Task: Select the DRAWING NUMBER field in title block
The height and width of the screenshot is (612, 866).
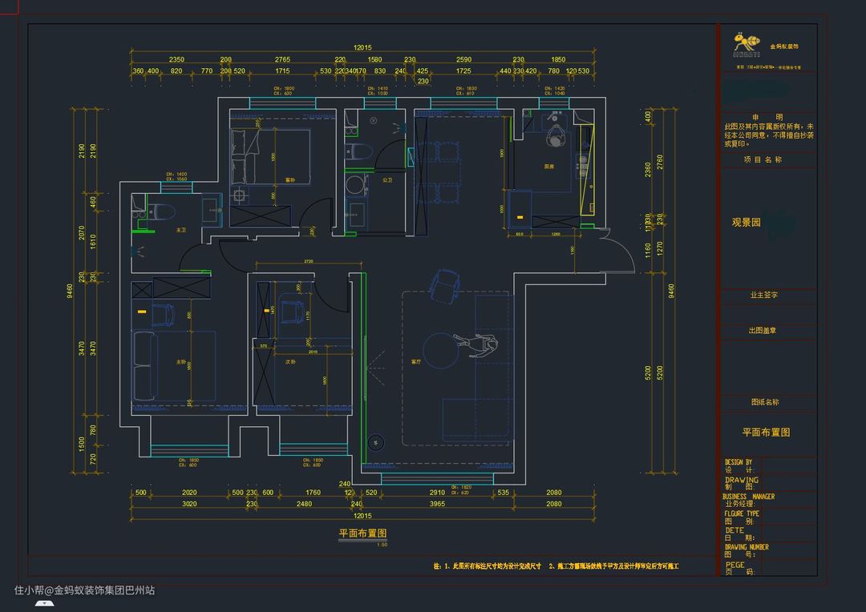Action: point(747,547)
